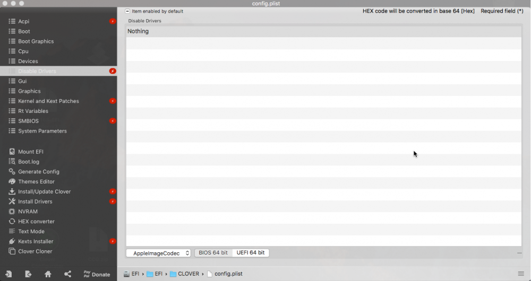The height and width of the screenshot is (281, 531).
Task: Open the Acpi section
Action: point(24,21)
